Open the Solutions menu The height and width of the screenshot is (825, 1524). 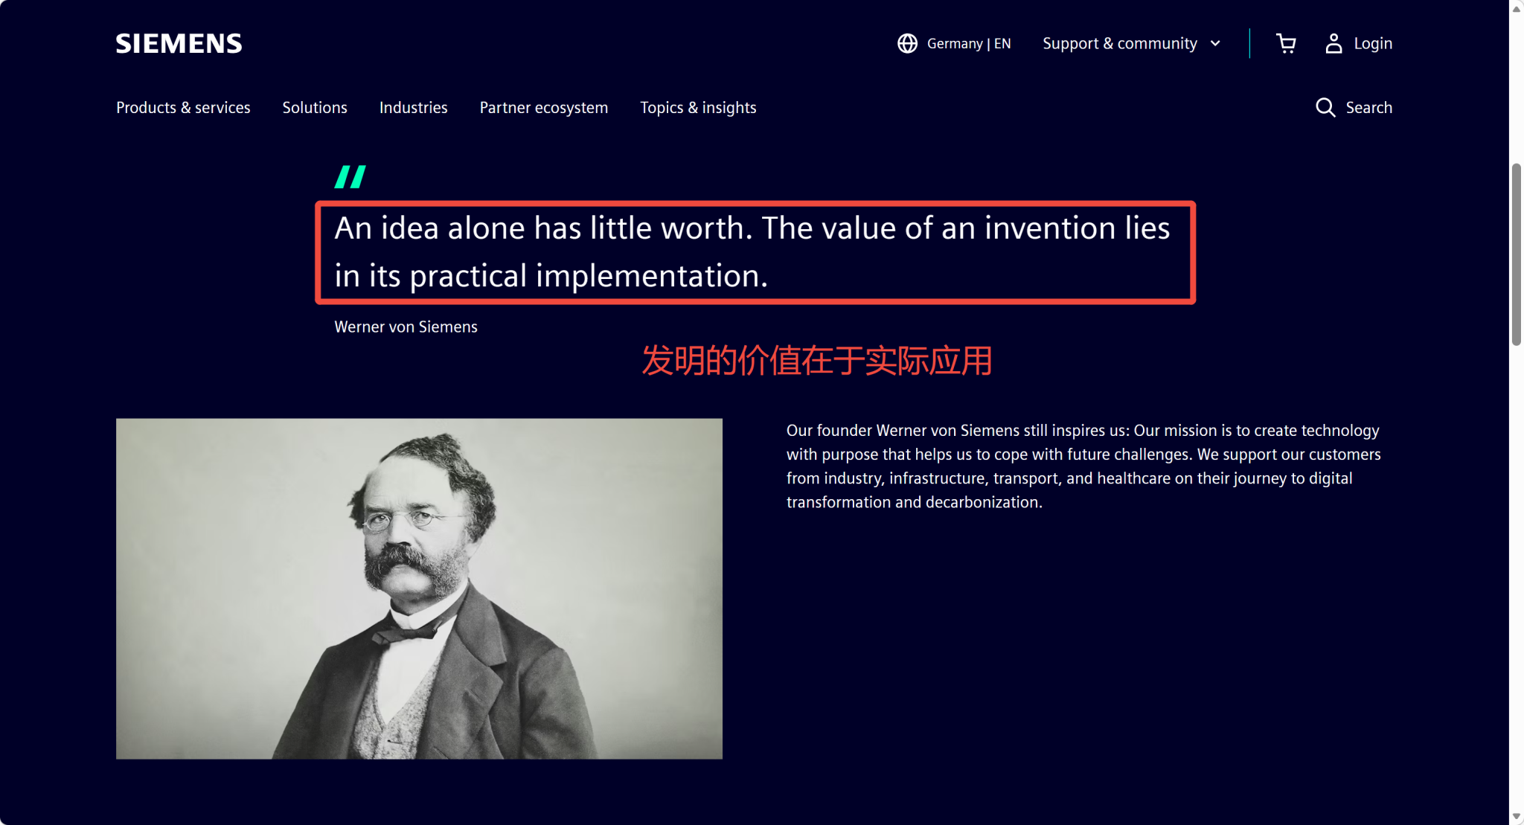pyautogui.click(x=315, y=108)
